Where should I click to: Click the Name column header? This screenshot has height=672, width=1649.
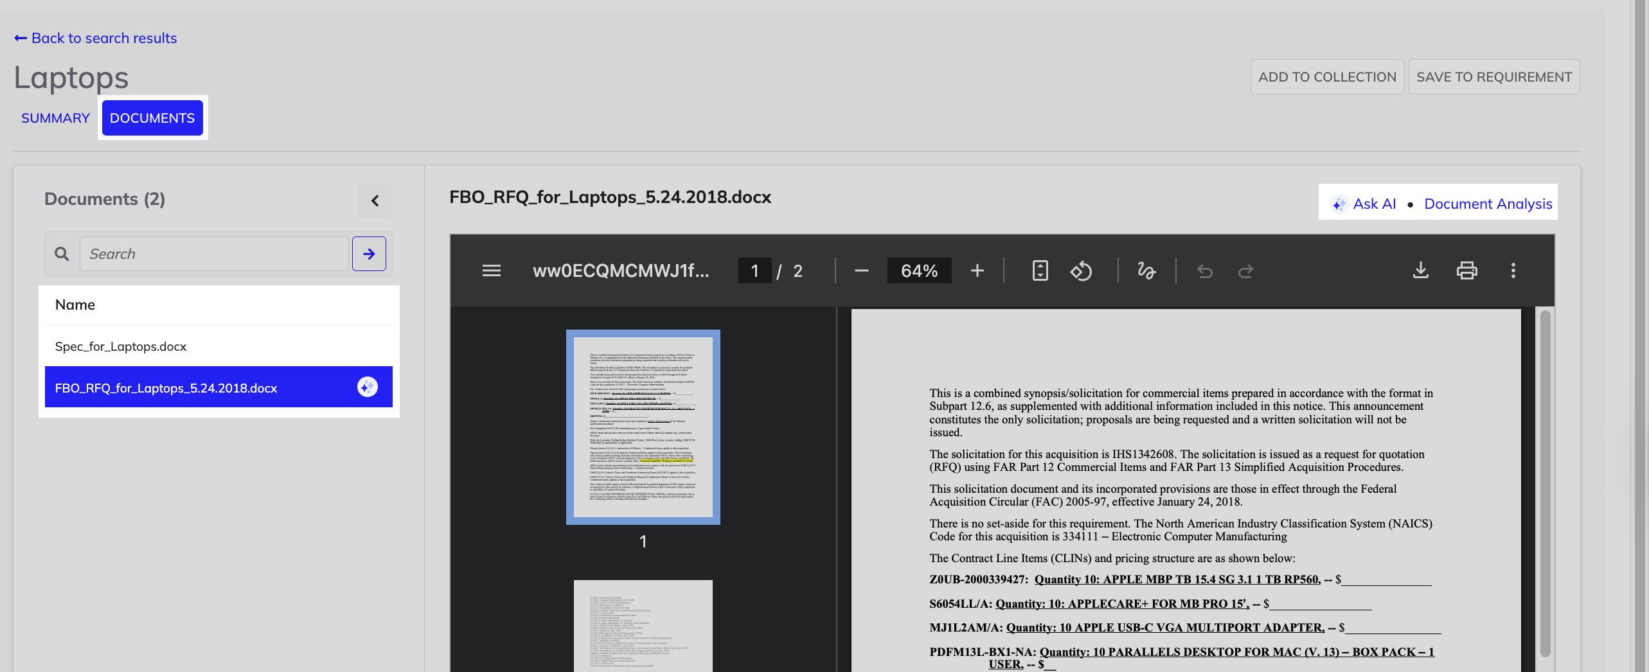[75, 305]
